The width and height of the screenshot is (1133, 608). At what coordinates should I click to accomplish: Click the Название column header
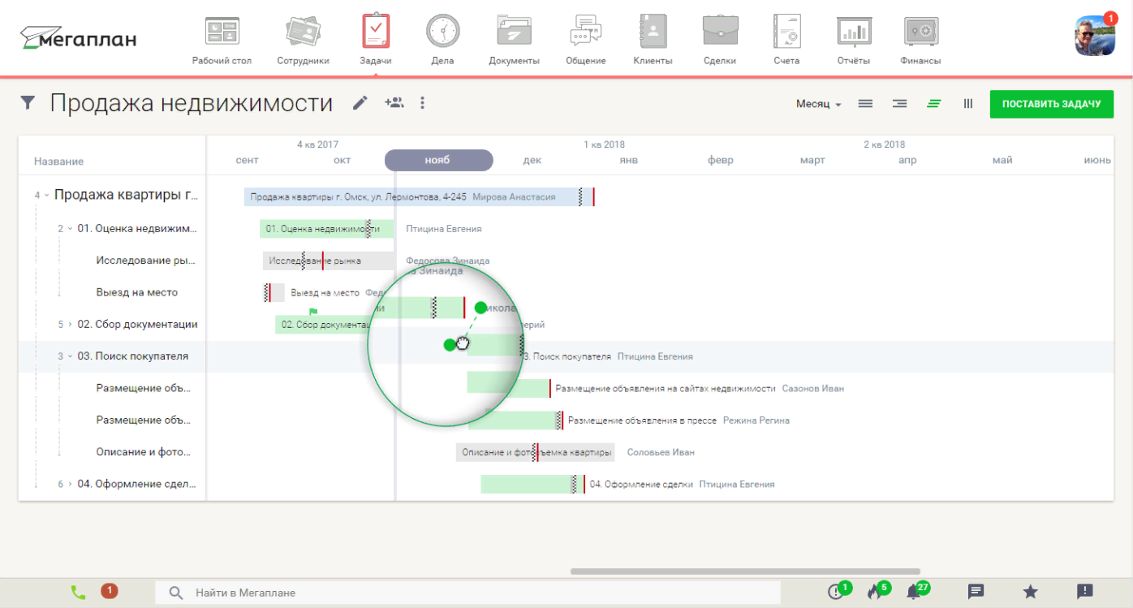[x=58, y=162]
